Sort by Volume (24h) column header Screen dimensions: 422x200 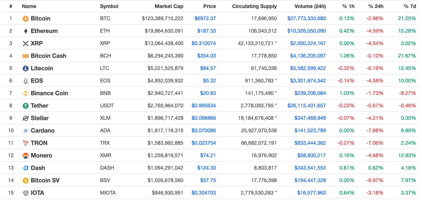point(310,6)
